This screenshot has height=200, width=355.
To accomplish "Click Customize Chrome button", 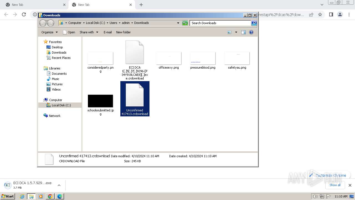I will [x=328, y=175].
